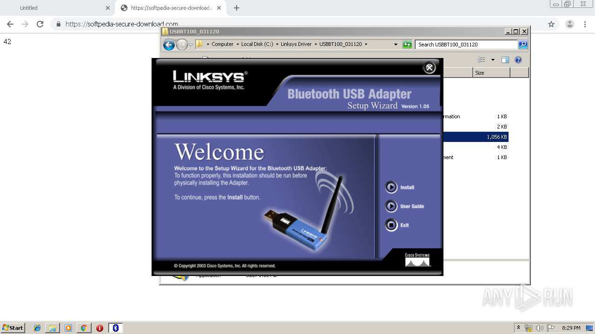The width and height of the screenshot is (595, 334).
Task: Minimize the USBBT100_031120 Explorer window
Action: coord(508,32)
